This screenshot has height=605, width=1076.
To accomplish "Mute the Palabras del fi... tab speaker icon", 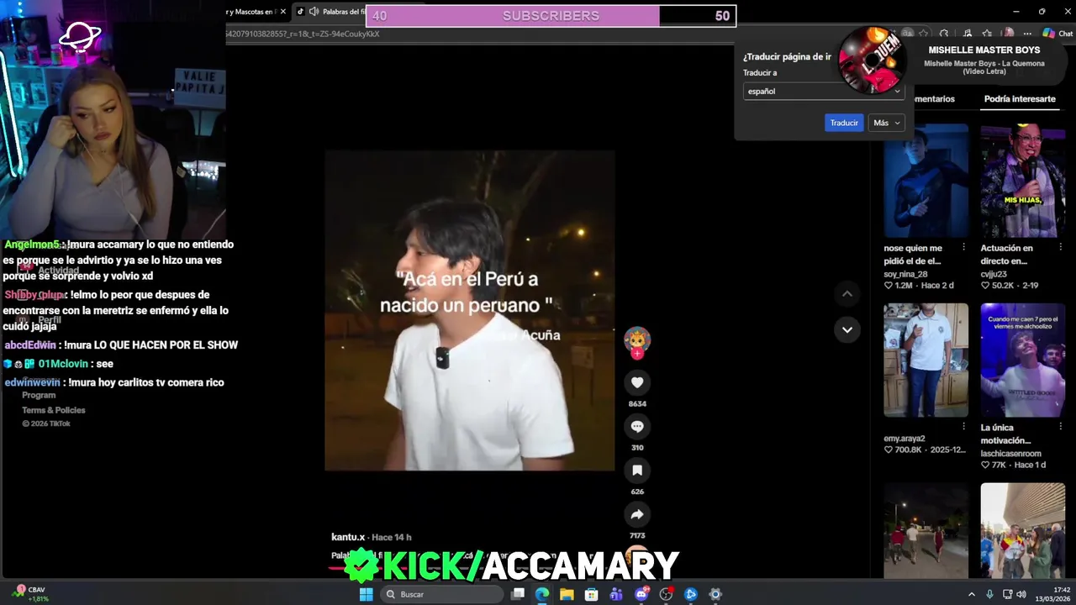I will click(314, 12).
